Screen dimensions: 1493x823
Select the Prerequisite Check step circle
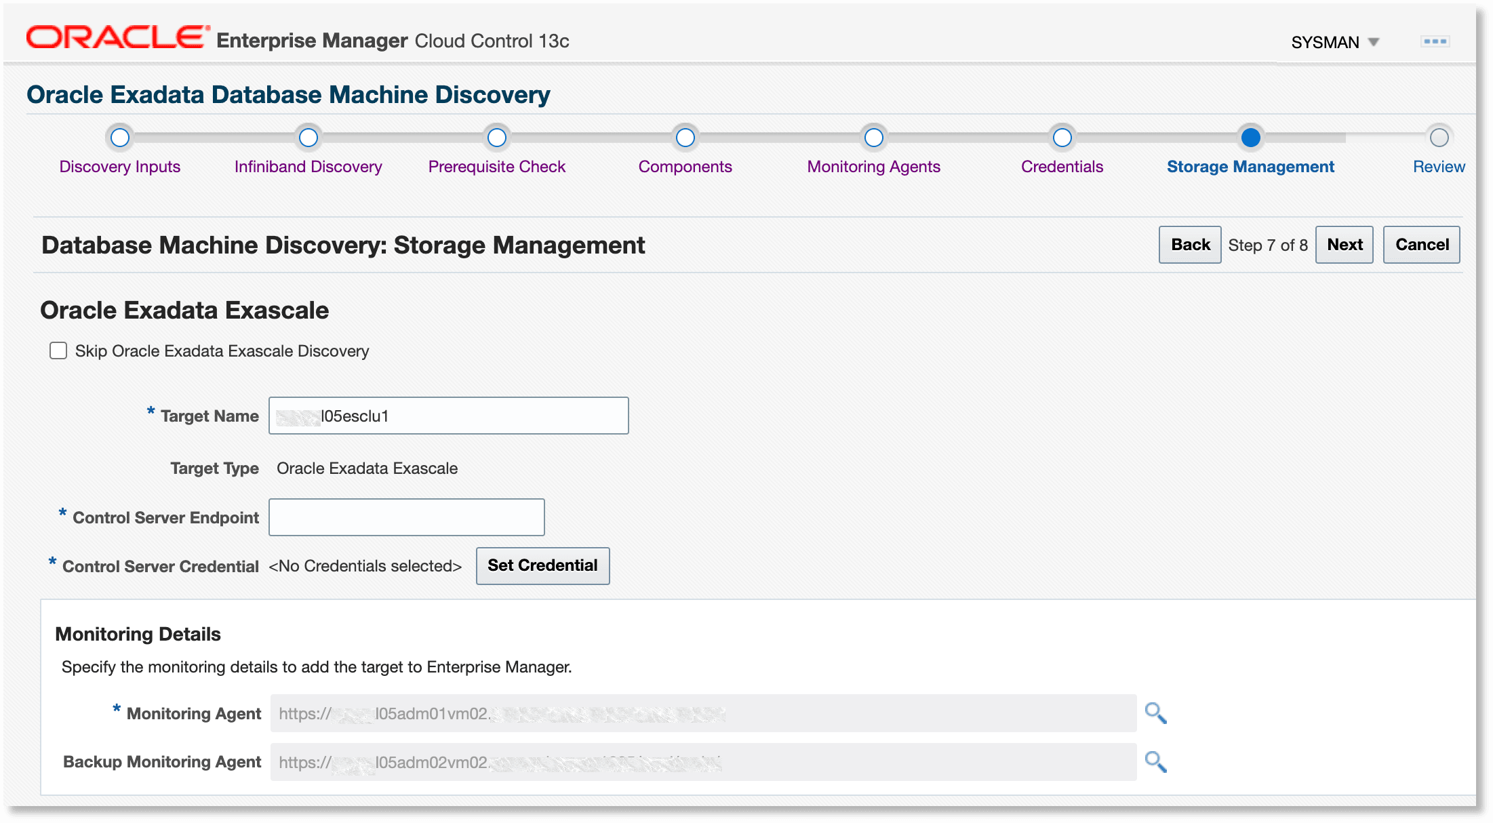(497, 138)
